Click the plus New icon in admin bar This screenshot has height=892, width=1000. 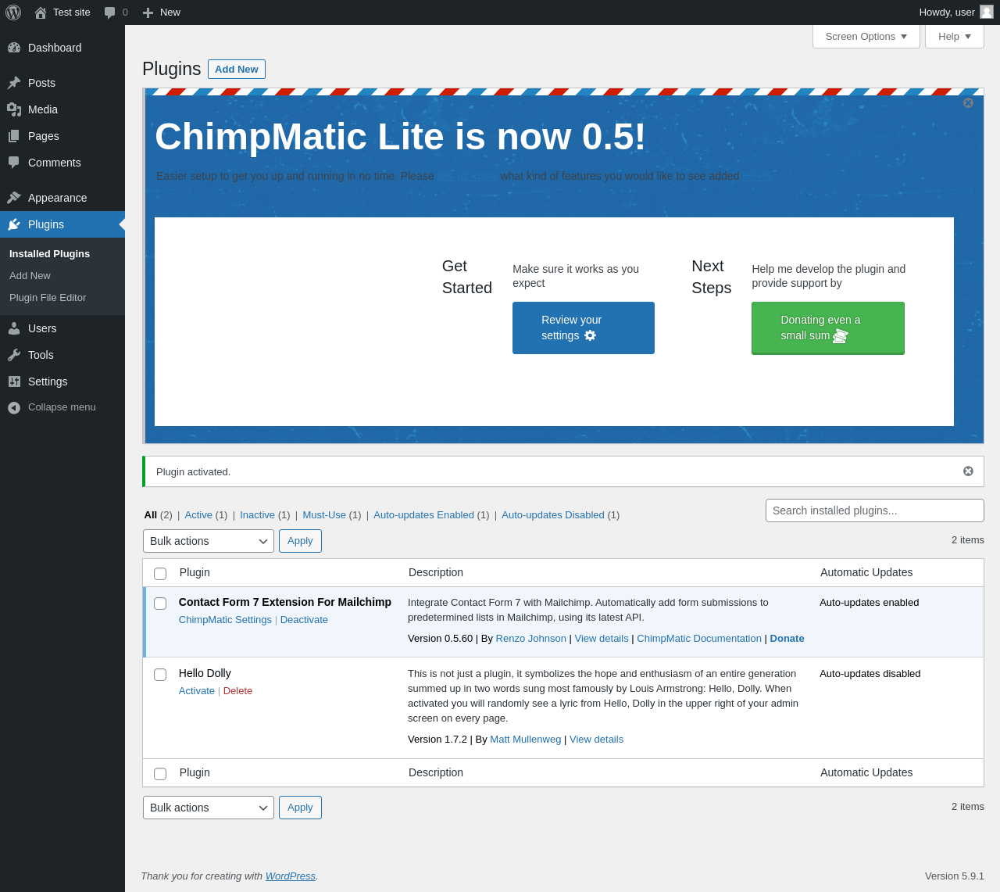coord(148,13)
